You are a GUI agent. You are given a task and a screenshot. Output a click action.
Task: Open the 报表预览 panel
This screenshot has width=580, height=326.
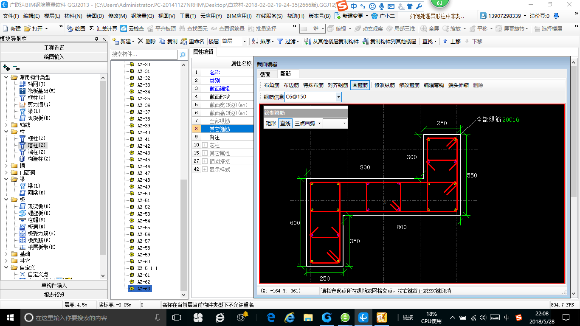54,295
